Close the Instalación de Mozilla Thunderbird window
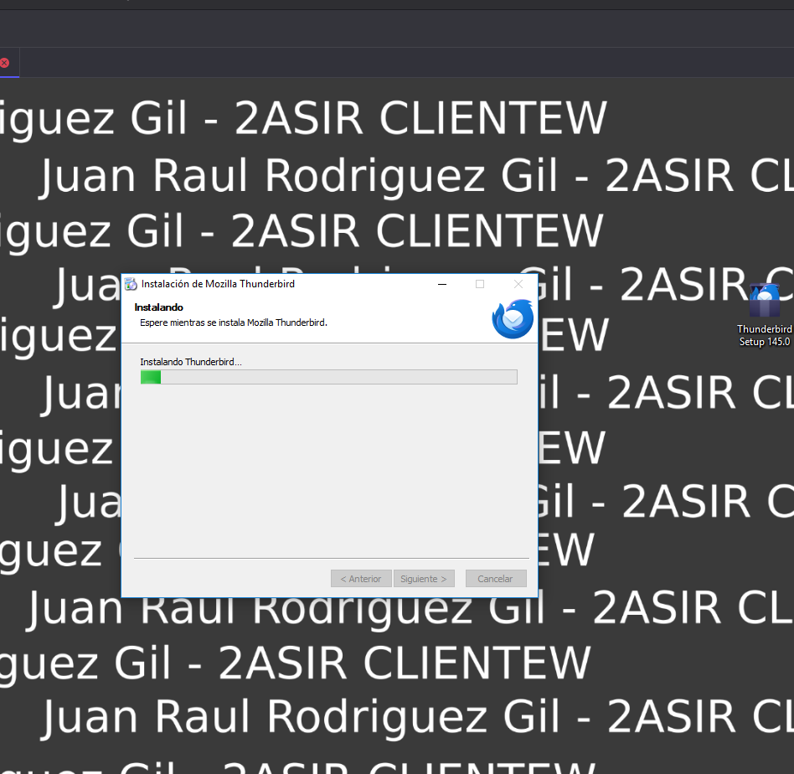The image size is (794, 774). point(518,284)
